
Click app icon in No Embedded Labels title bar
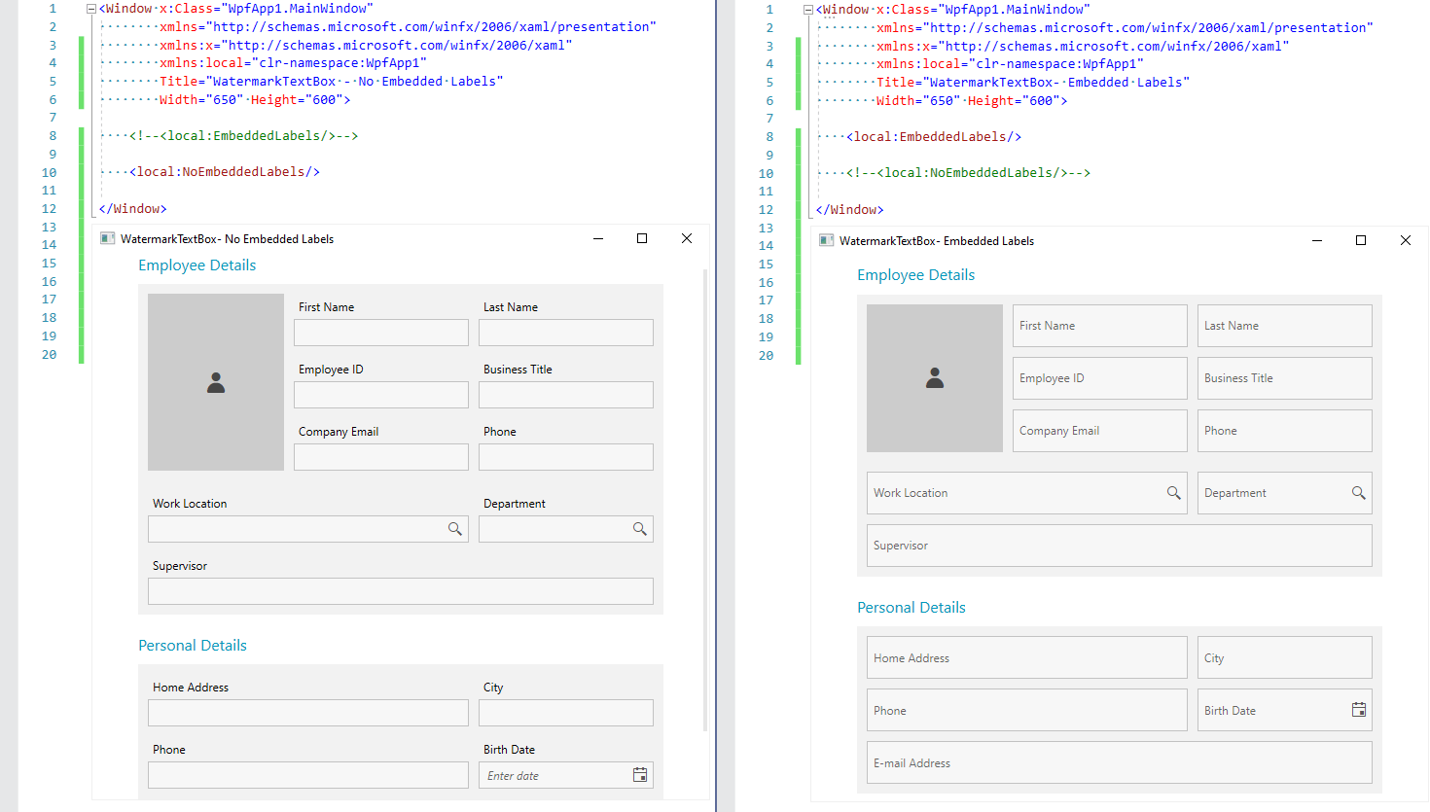point(108,238)
